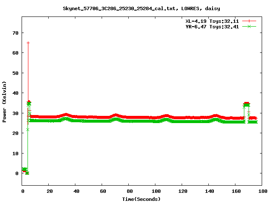Click the y-axis tick label 30
The width and height of the screenshot is (271, 203).
pyautogui.click(x=15, y=113)
